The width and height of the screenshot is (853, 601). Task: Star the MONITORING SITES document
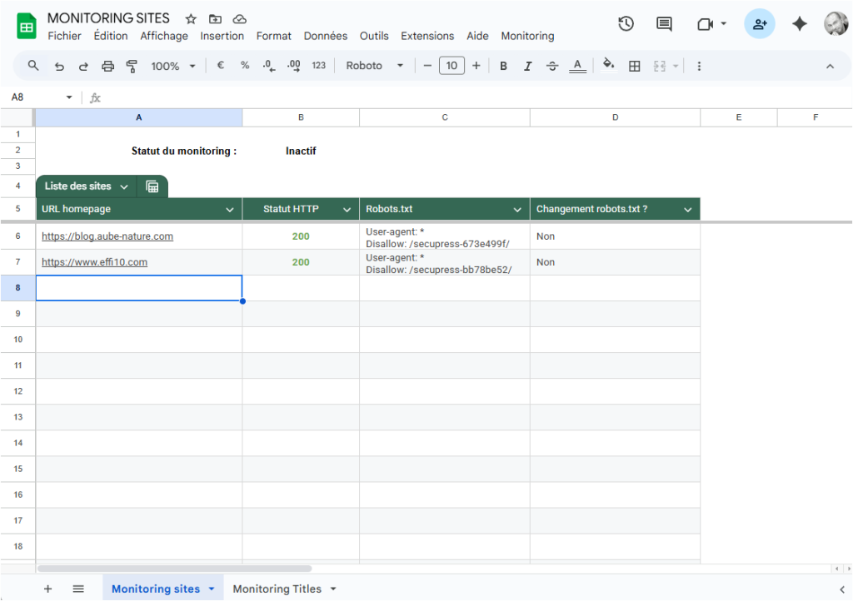pos(191,18)
